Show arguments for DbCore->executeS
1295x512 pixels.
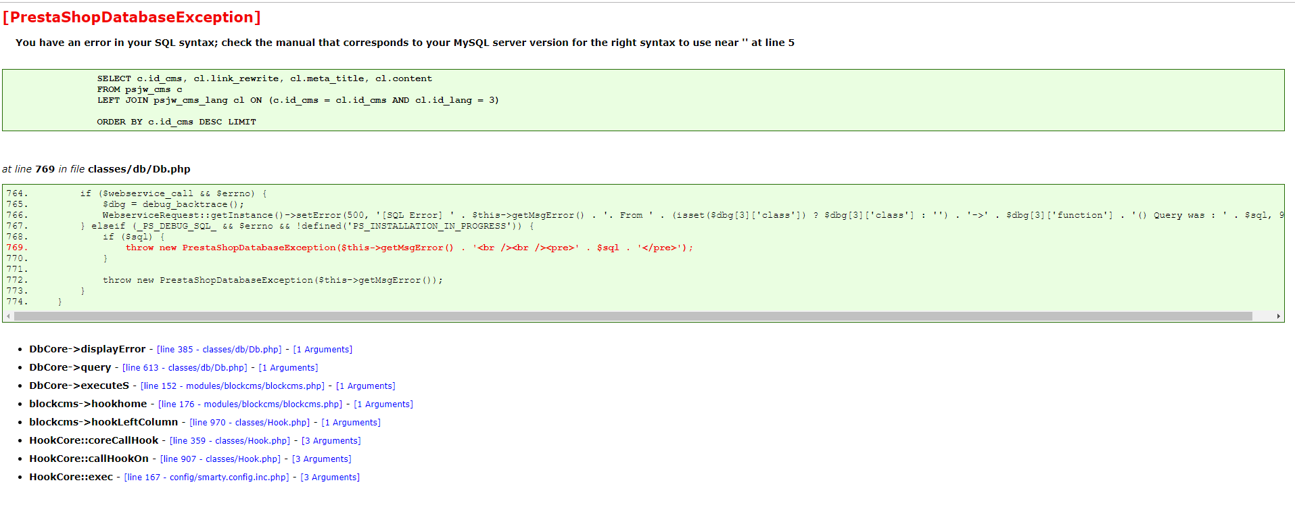(366, 386)
